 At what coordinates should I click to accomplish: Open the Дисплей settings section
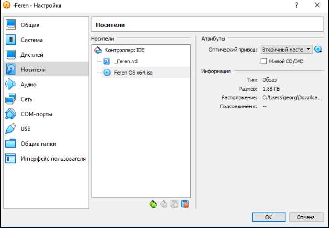[46, 55]
